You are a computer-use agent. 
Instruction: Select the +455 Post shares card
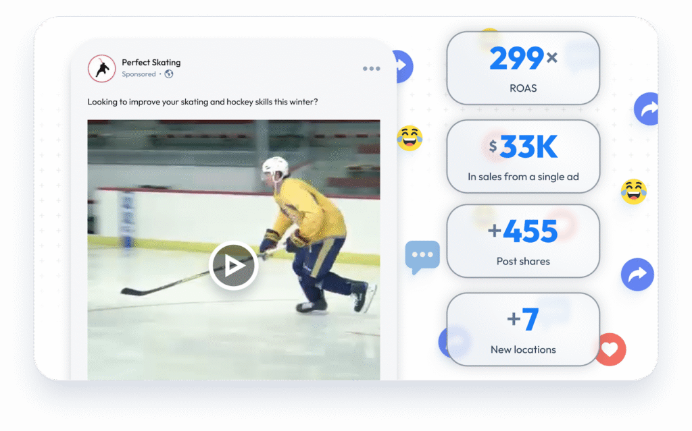pyautogui.click(x=523, y=241)
